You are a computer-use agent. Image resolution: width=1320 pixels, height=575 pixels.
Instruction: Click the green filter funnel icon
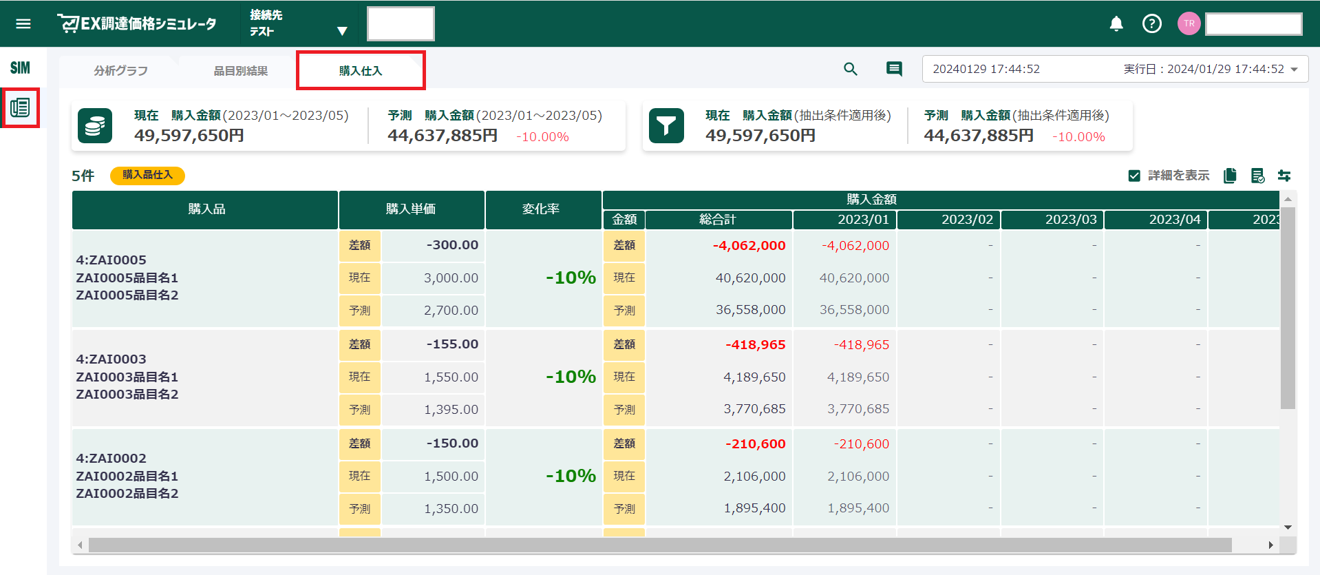click(666, 126)
